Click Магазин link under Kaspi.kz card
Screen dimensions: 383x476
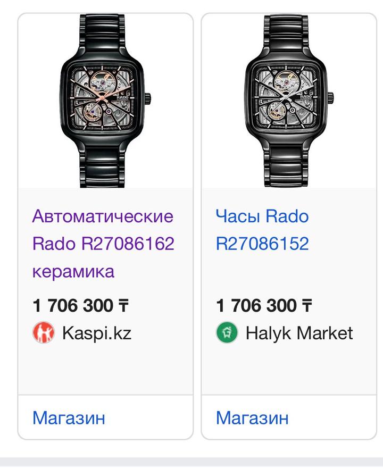(x=69, y=417)
